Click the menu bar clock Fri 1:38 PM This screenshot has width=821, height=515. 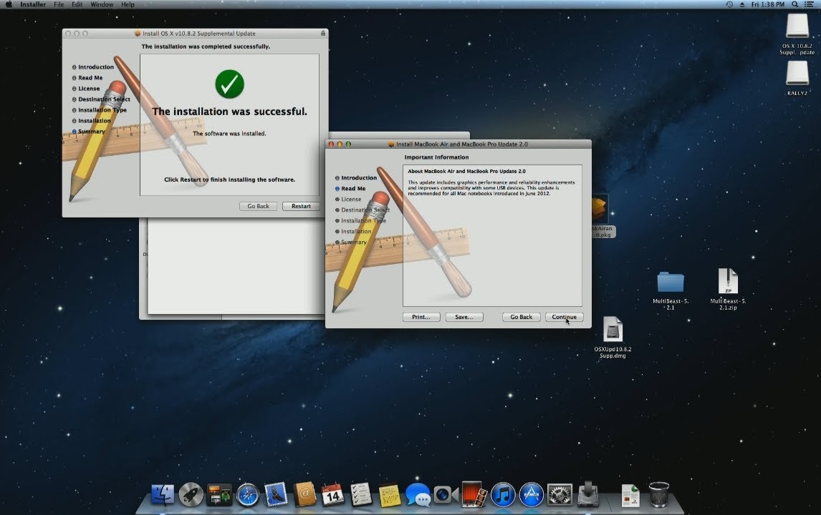pos(767,4)
